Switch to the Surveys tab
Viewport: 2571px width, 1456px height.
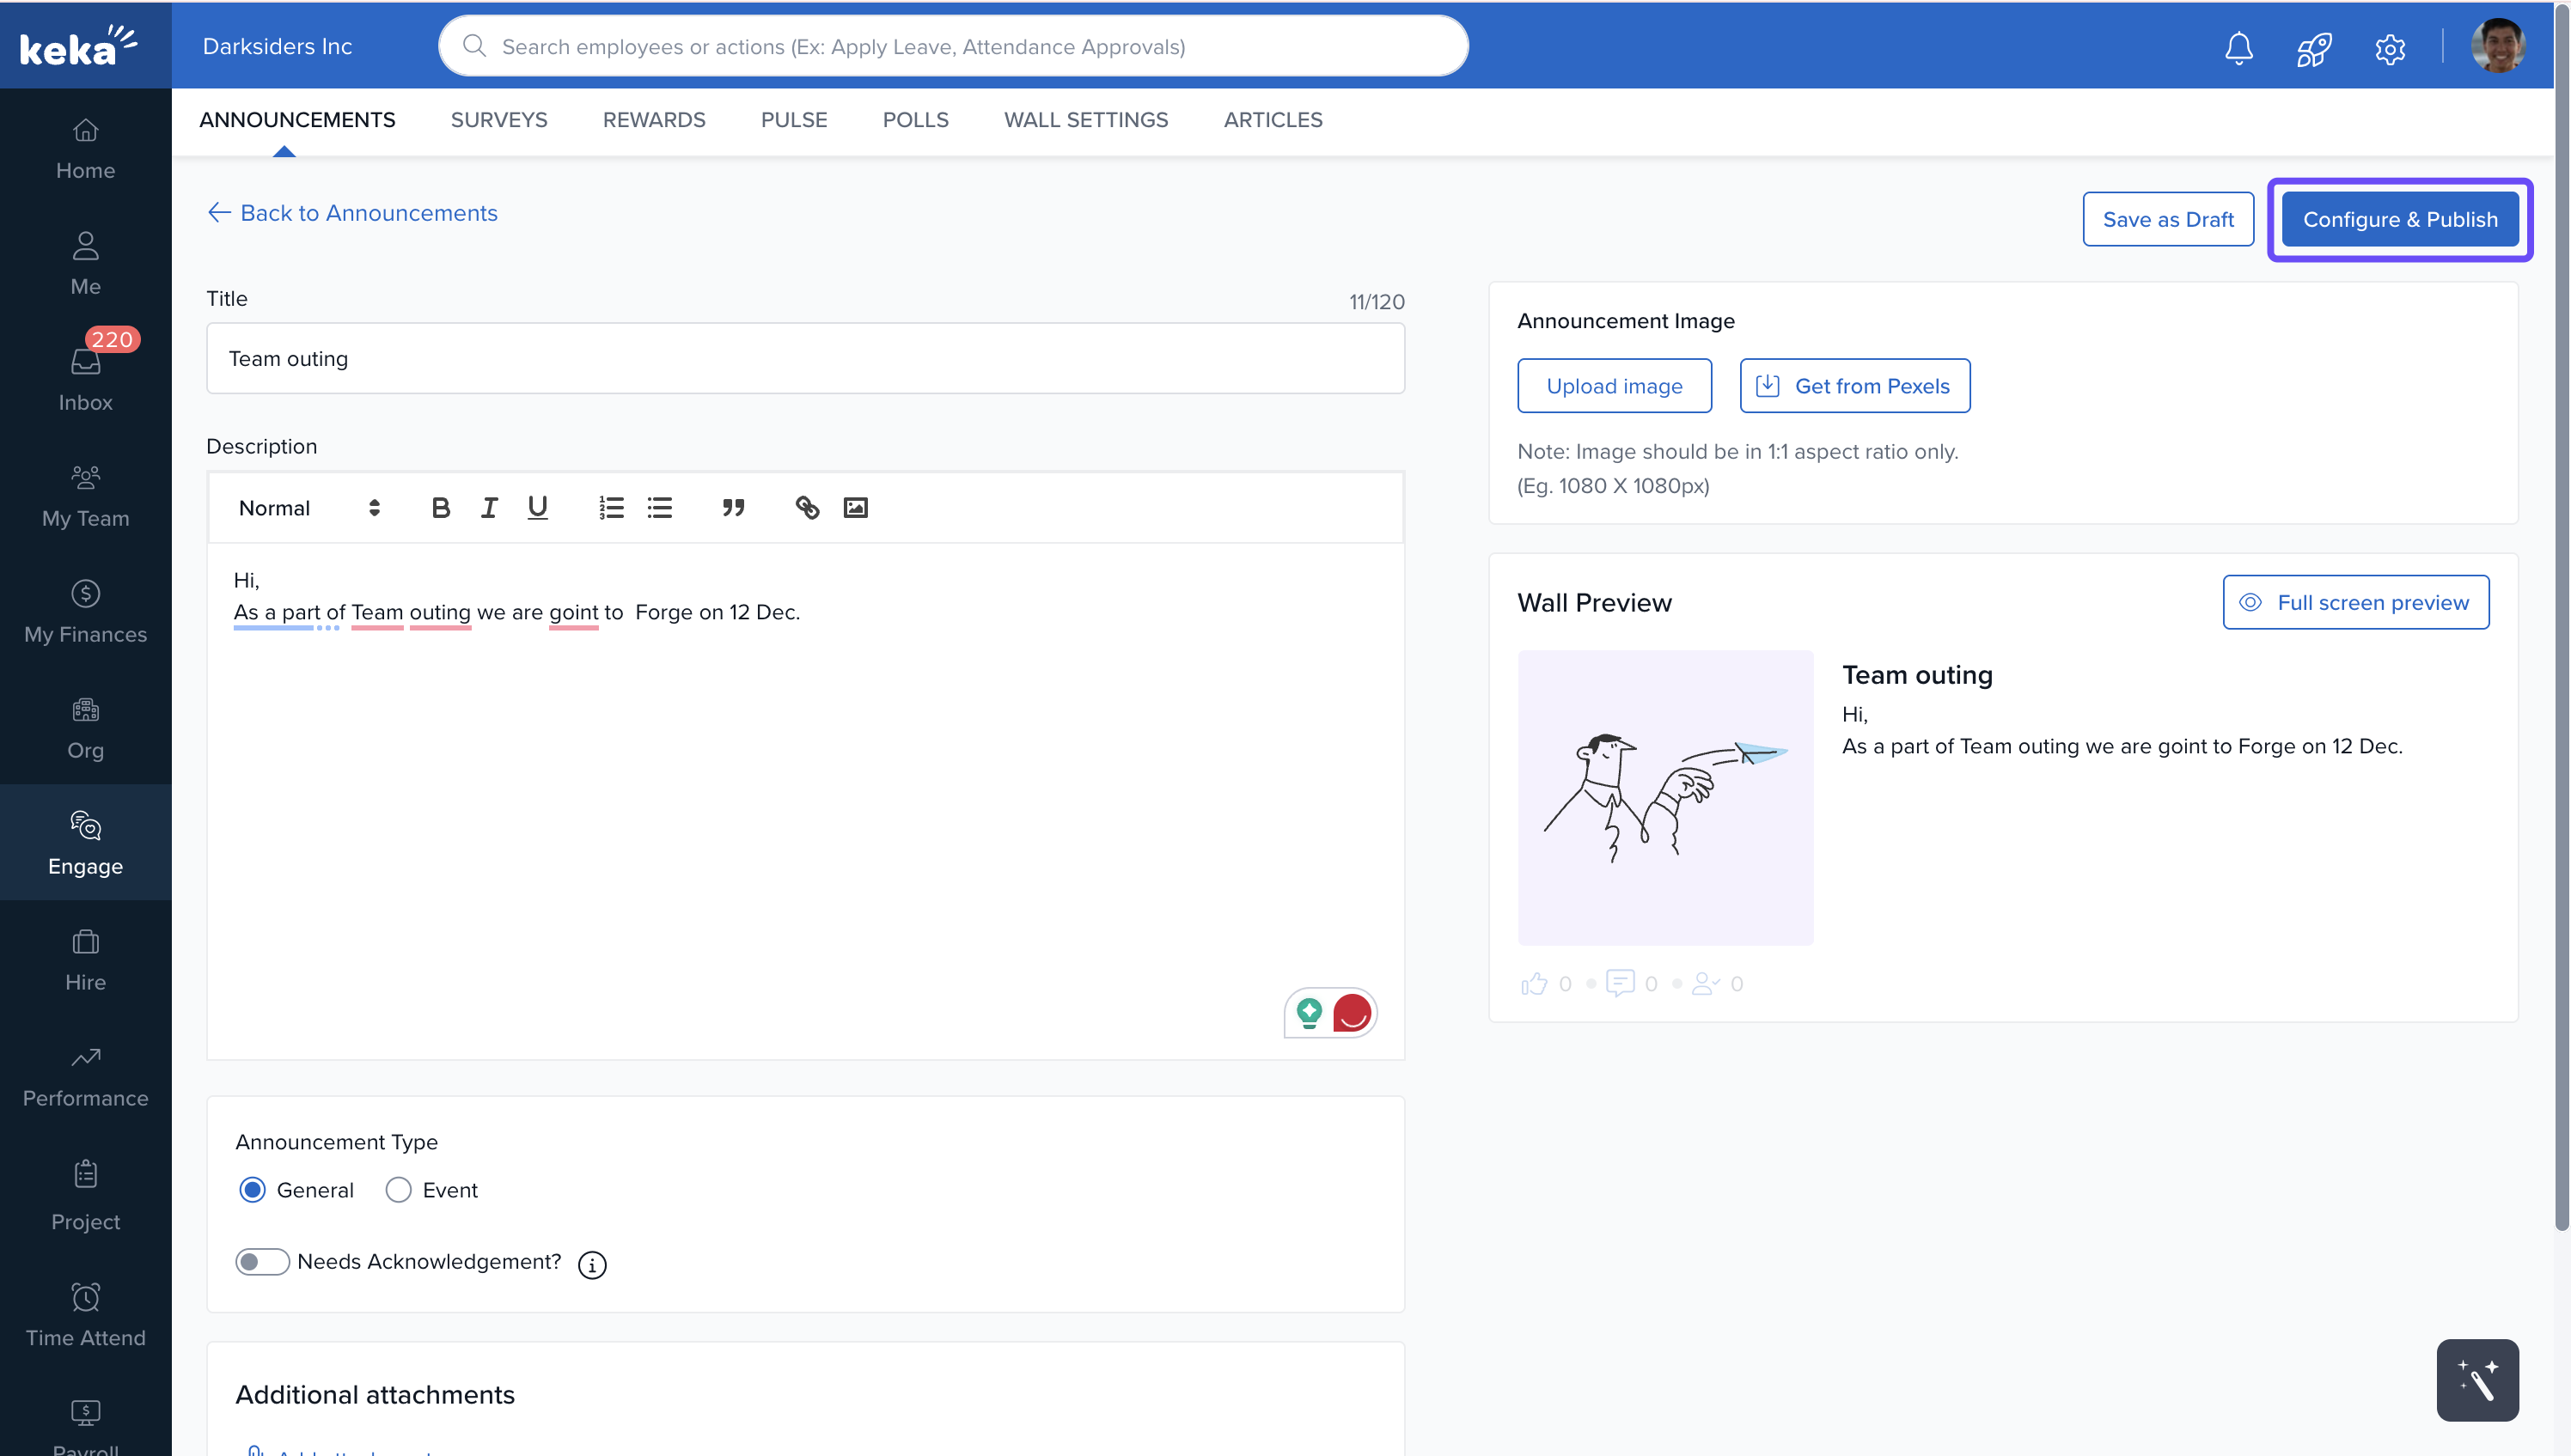[x=499, y=120]
